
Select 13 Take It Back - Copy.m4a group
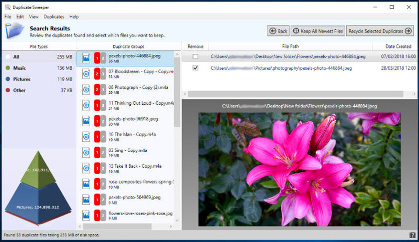point(125,168)
